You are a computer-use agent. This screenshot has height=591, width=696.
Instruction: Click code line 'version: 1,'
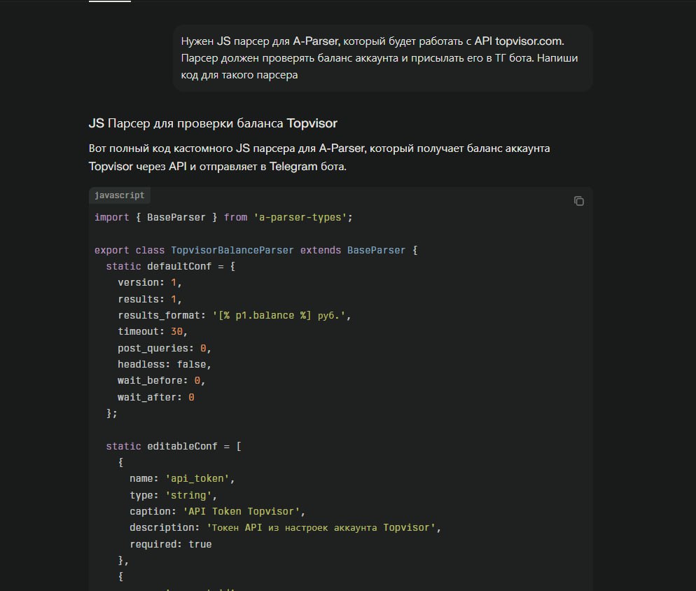tap(150, 282)
